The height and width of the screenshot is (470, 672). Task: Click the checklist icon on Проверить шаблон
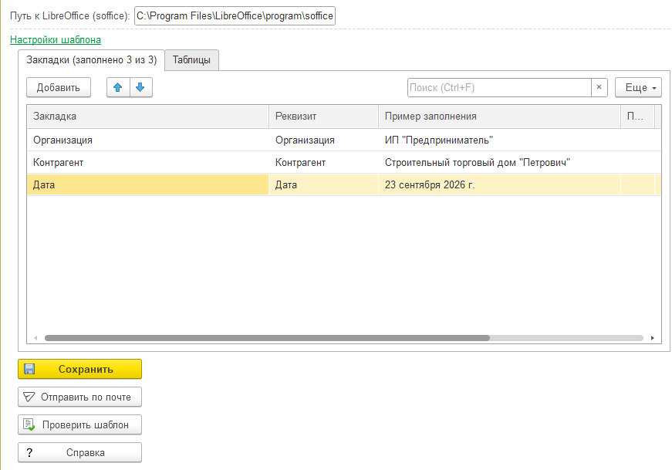(29, 424)
